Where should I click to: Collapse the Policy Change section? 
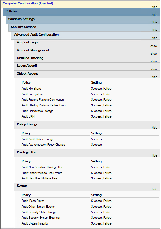(x=154, y=128)
